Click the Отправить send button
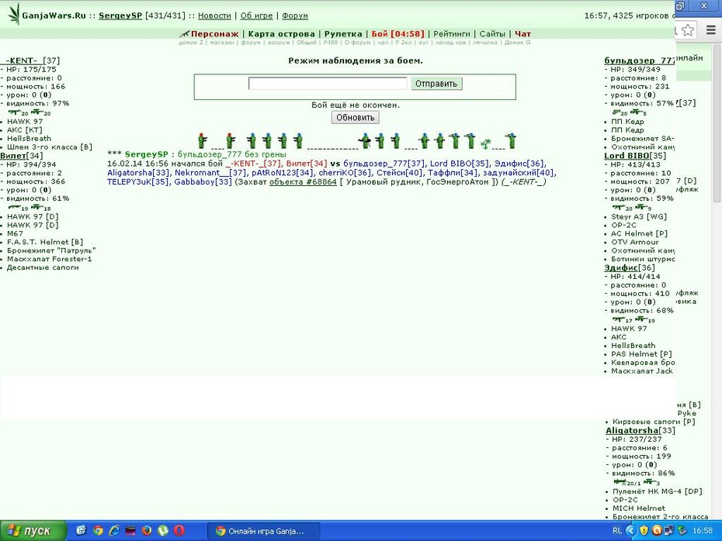Image resolution: width=722 pixels, height=541 pixels. [x=436, y=84]
